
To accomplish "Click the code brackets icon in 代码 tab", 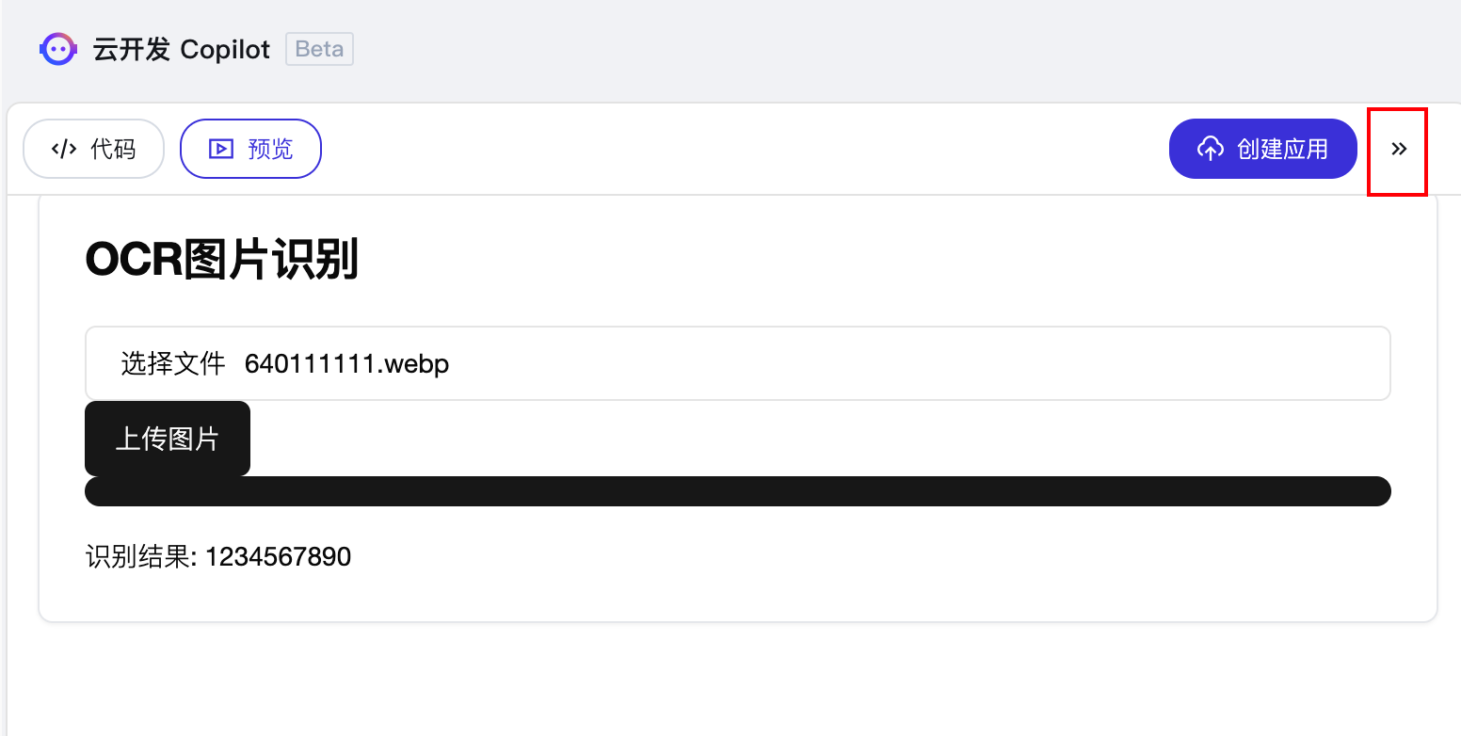I will tap(64, 149).
